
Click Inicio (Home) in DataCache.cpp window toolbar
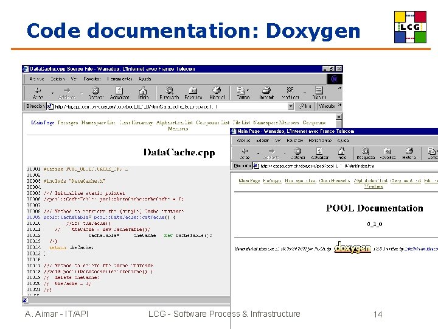click(x=143, y=93)
